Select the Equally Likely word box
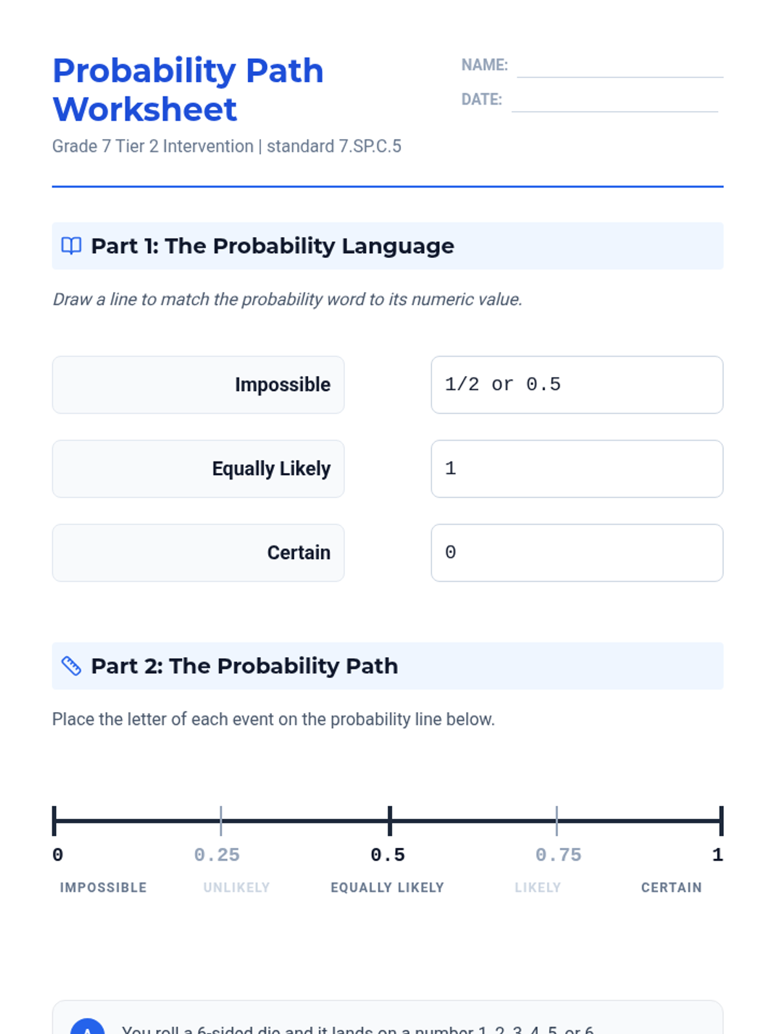This screenshot has height=1034, width=775. 198,469
